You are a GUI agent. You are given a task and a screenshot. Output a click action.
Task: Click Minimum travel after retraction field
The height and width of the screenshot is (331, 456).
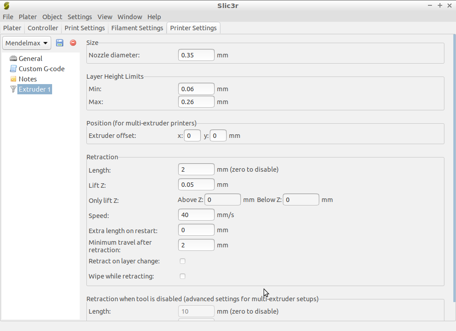coord(196,245)
